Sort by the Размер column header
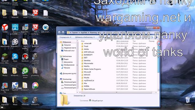Screen dimensions: 195x110 151,41
